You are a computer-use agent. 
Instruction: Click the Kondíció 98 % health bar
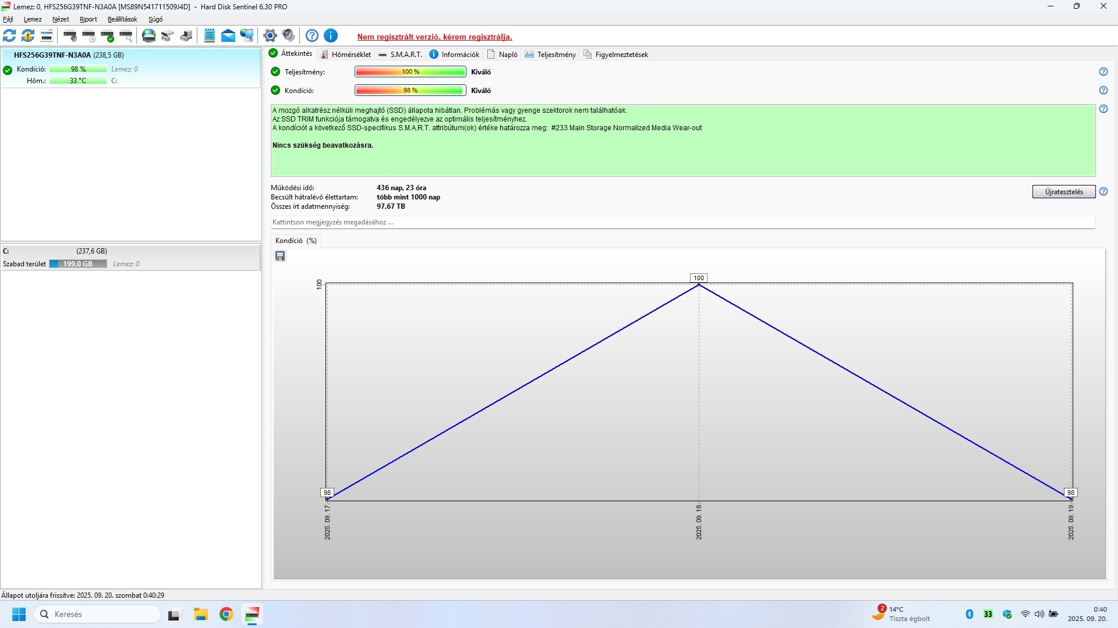coord(410,91)
